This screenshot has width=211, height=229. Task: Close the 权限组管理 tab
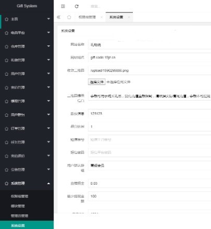tap(102, 17)
